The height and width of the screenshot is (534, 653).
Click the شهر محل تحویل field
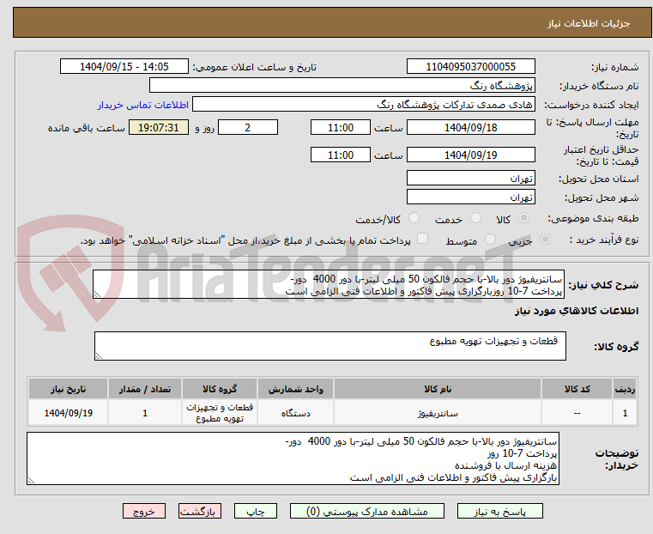coord(470,197)
